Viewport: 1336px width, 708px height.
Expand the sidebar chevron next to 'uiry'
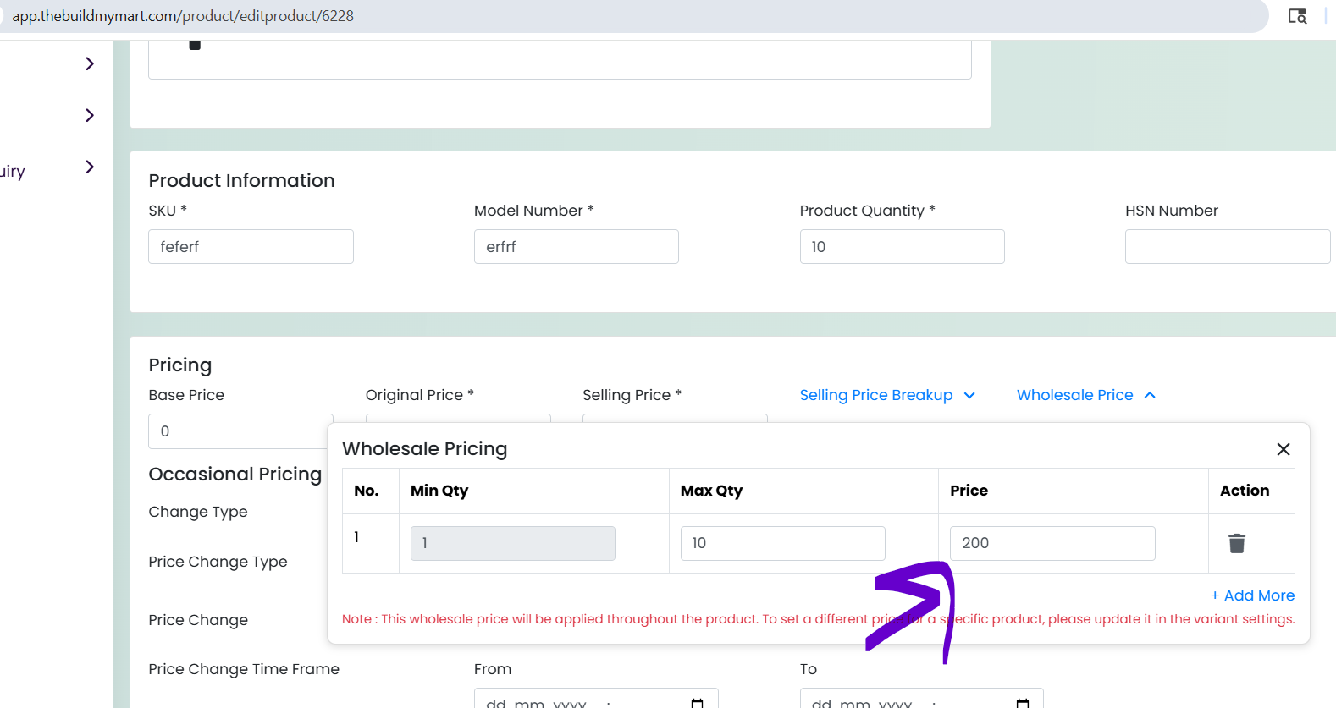(x=90, y=167)
